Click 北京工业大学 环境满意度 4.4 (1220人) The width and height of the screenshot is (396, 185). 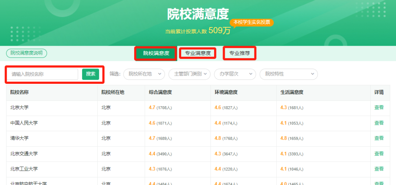[226, 169]
